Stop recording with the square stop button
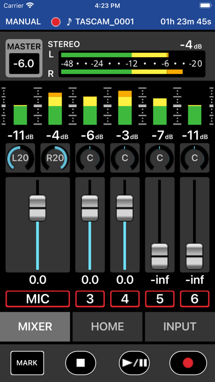Screen dimensions: 215x382 pos(81,363)
